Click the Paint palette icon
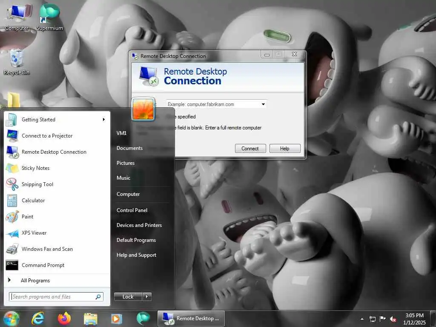Screen dimensions: 436x327 coord(12,217)
